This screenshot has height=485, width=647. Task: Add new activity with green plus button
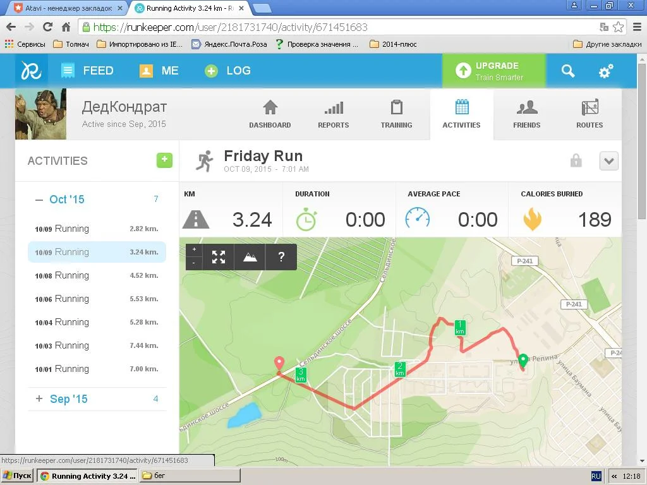164,160
